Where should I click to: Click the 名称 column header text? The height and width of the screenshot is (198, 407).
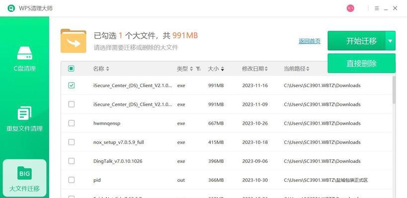pyautogui.click(x=98, y=69)
